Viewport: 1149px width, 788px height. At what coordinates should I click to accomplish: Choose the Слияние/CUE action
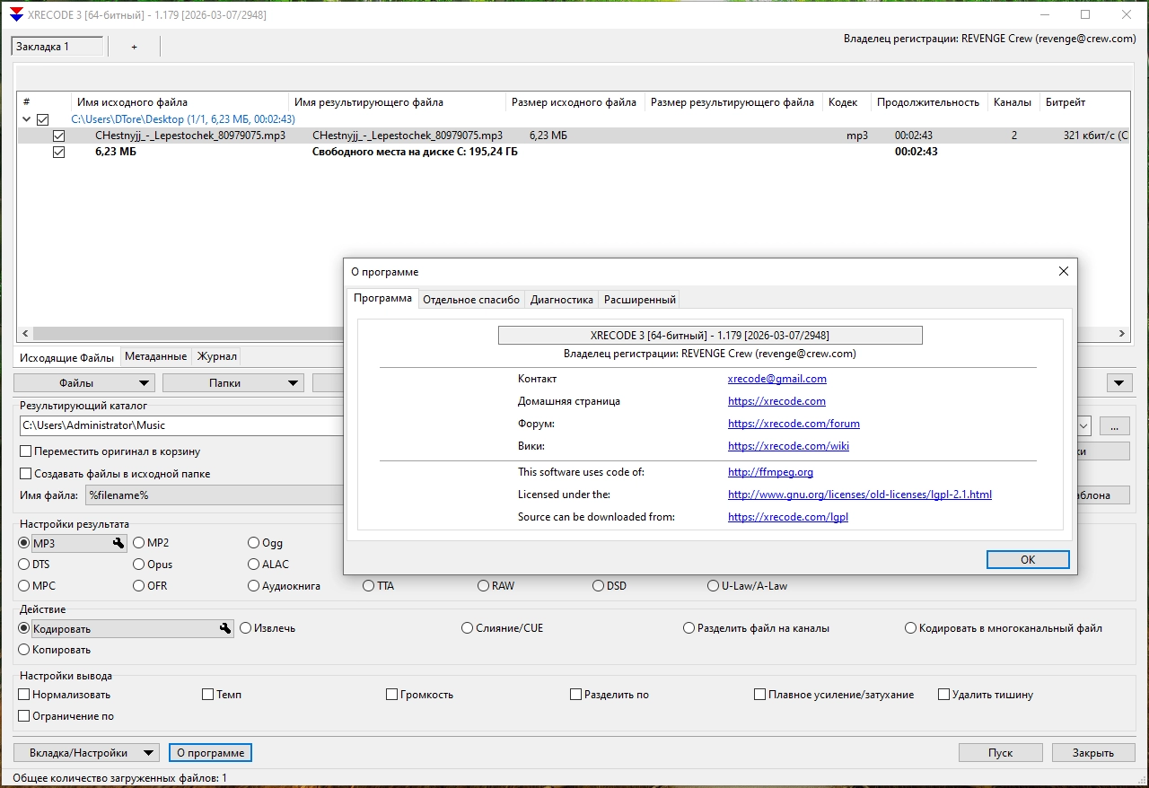[x=468, y=628]
